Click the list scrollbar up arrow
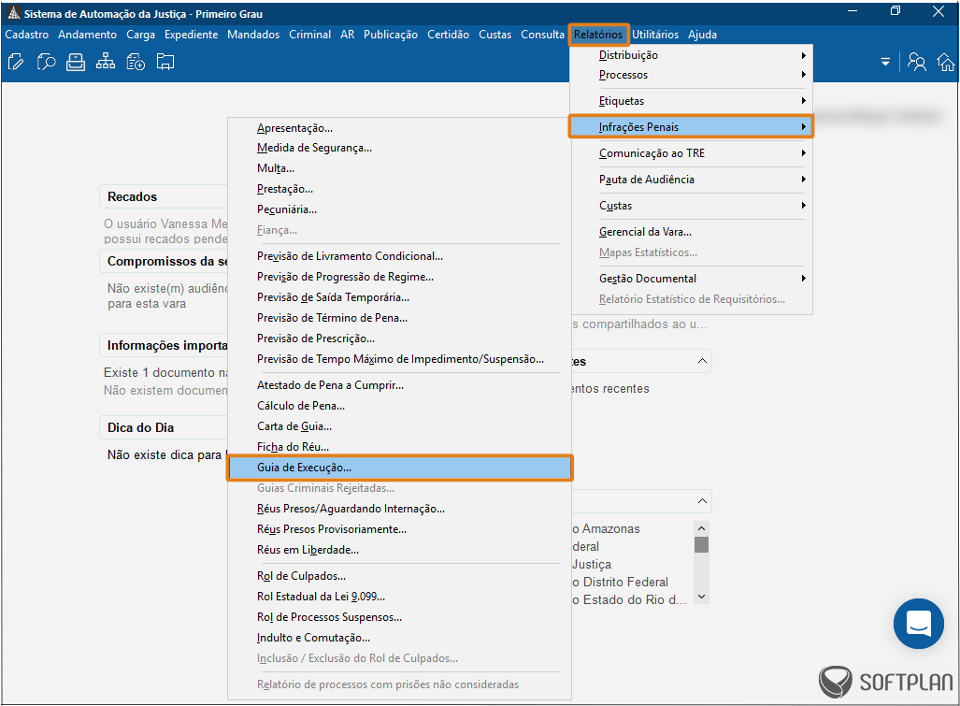 (x=702, y=528)
